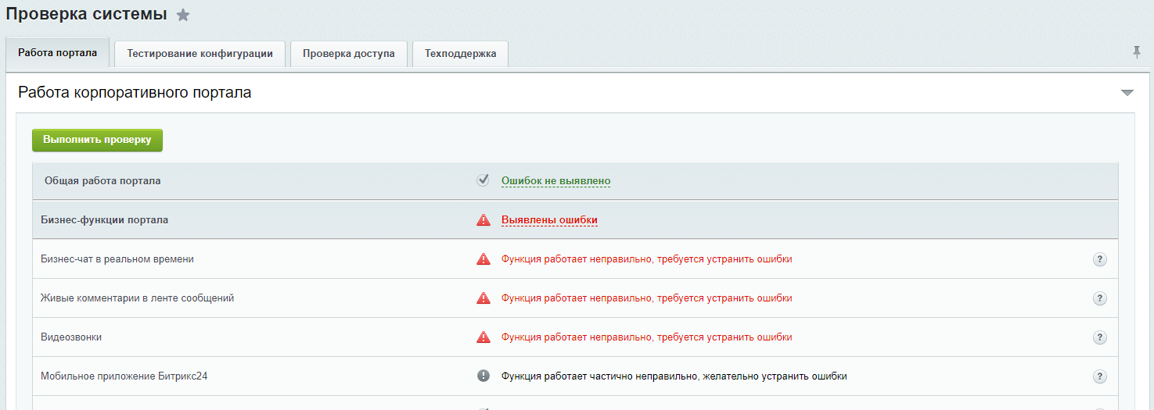Screen dimensions: 1154x410
Task: Open help for Живые комментарии row
Action: click(1099, 298)
